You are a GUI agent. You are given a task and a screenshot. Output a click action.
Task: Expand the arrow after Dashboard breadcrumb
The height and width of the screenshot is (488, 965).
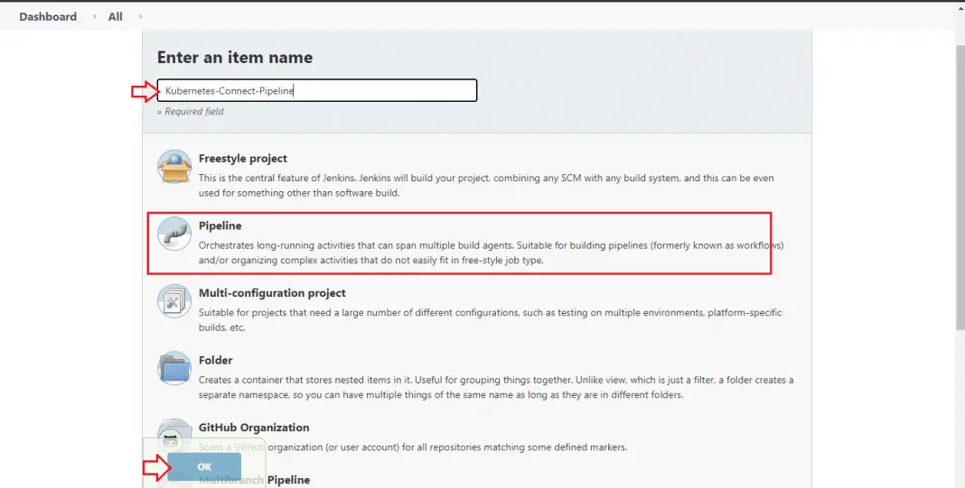pos(94,16)
